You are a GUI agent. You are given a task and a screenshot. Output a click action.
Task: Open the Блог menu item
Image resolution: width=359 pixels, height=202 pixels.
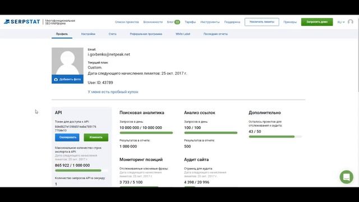(x=170, y=22)
